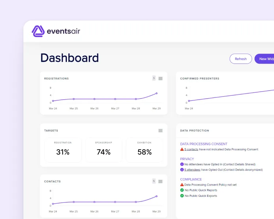The height and width of the screenshot is (219, 274).
Task: Click the Mar 24 data point in Registrations chart
Action: (x=53, y=101)
